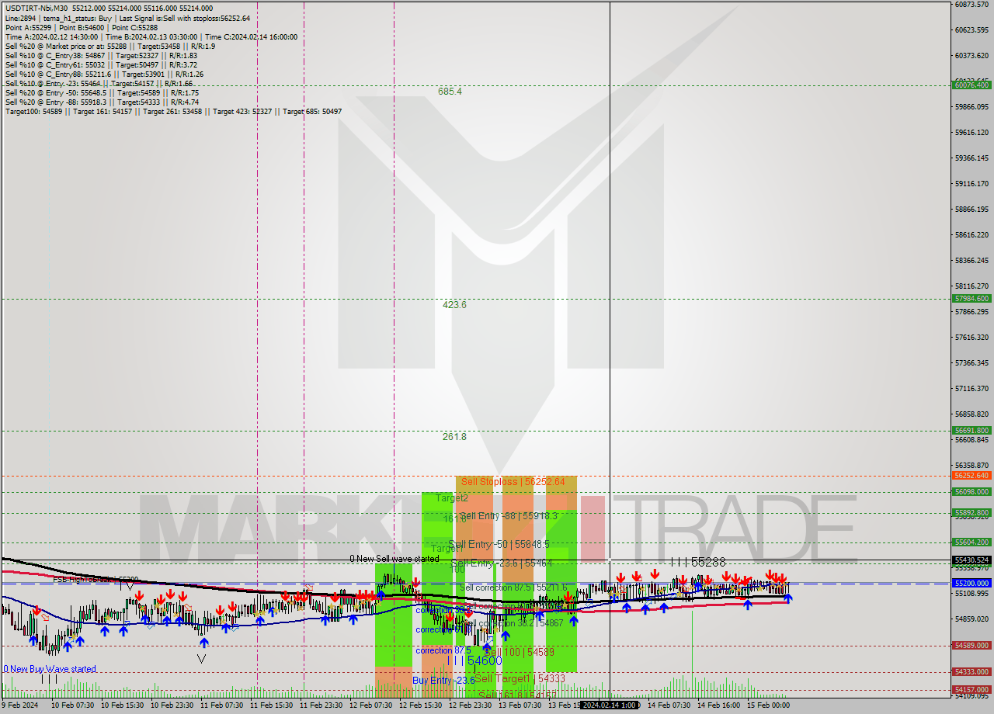Select the Sell Entry -88 | 55918.3 label
Viewport: 994px width, 714px height.
point(507,515)
